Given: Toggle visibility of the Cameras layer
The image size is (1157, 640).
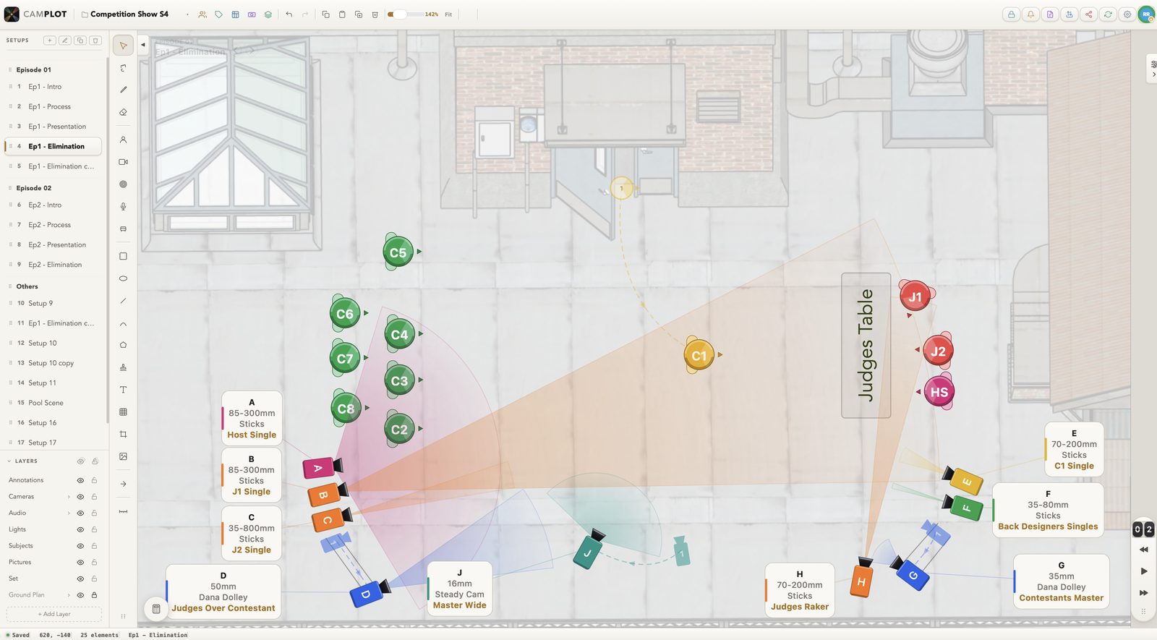Looking at the screenshot, I should coord(80,497).
